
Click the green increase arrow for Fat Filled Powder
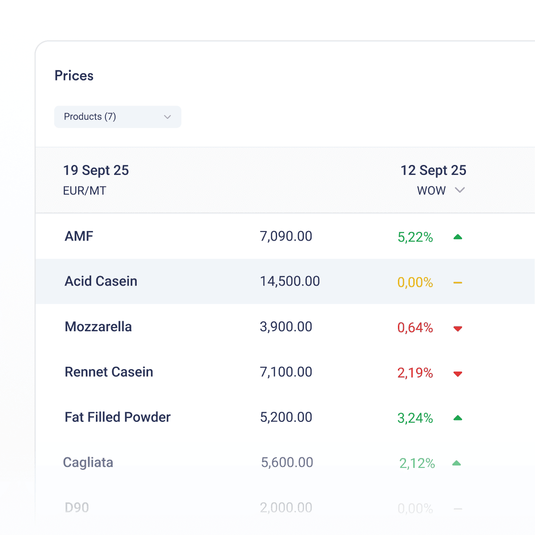[x=458, y=418]
